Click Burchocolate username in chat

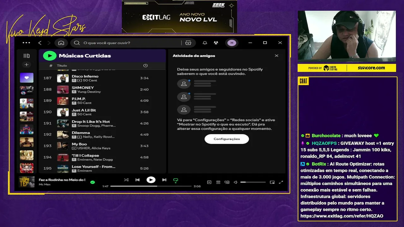(x=326, y=136)
